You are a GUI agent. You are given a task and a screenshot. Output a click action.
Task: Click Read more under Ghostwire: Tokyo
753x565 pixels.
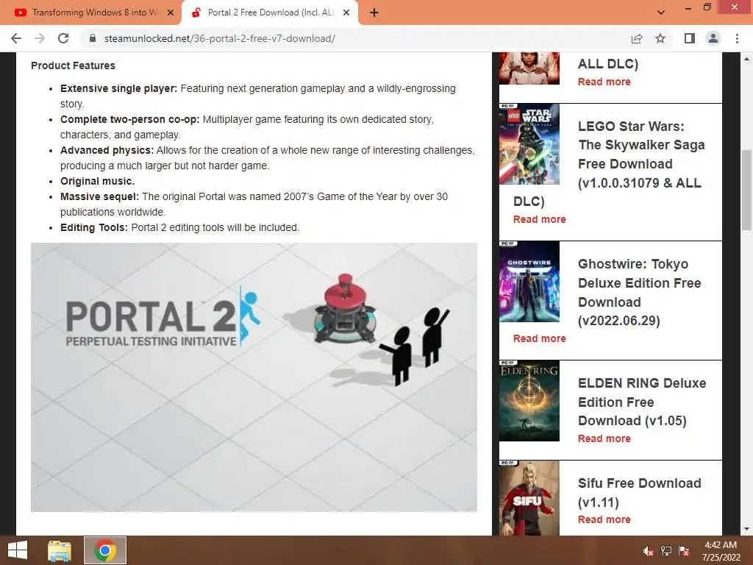click(x=539, y=338)
